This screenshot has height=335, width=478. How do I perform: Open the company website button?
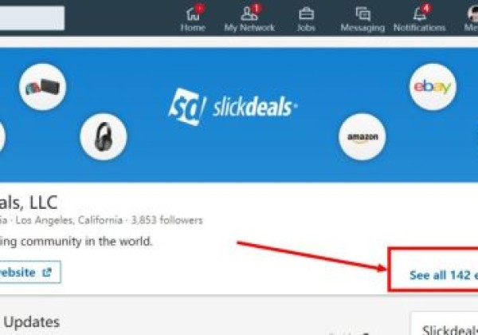click(30, 272)
